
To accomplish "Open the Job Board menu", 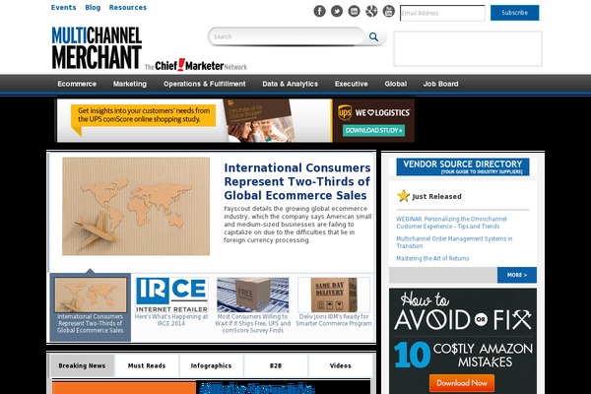I will tap(440, 84).
